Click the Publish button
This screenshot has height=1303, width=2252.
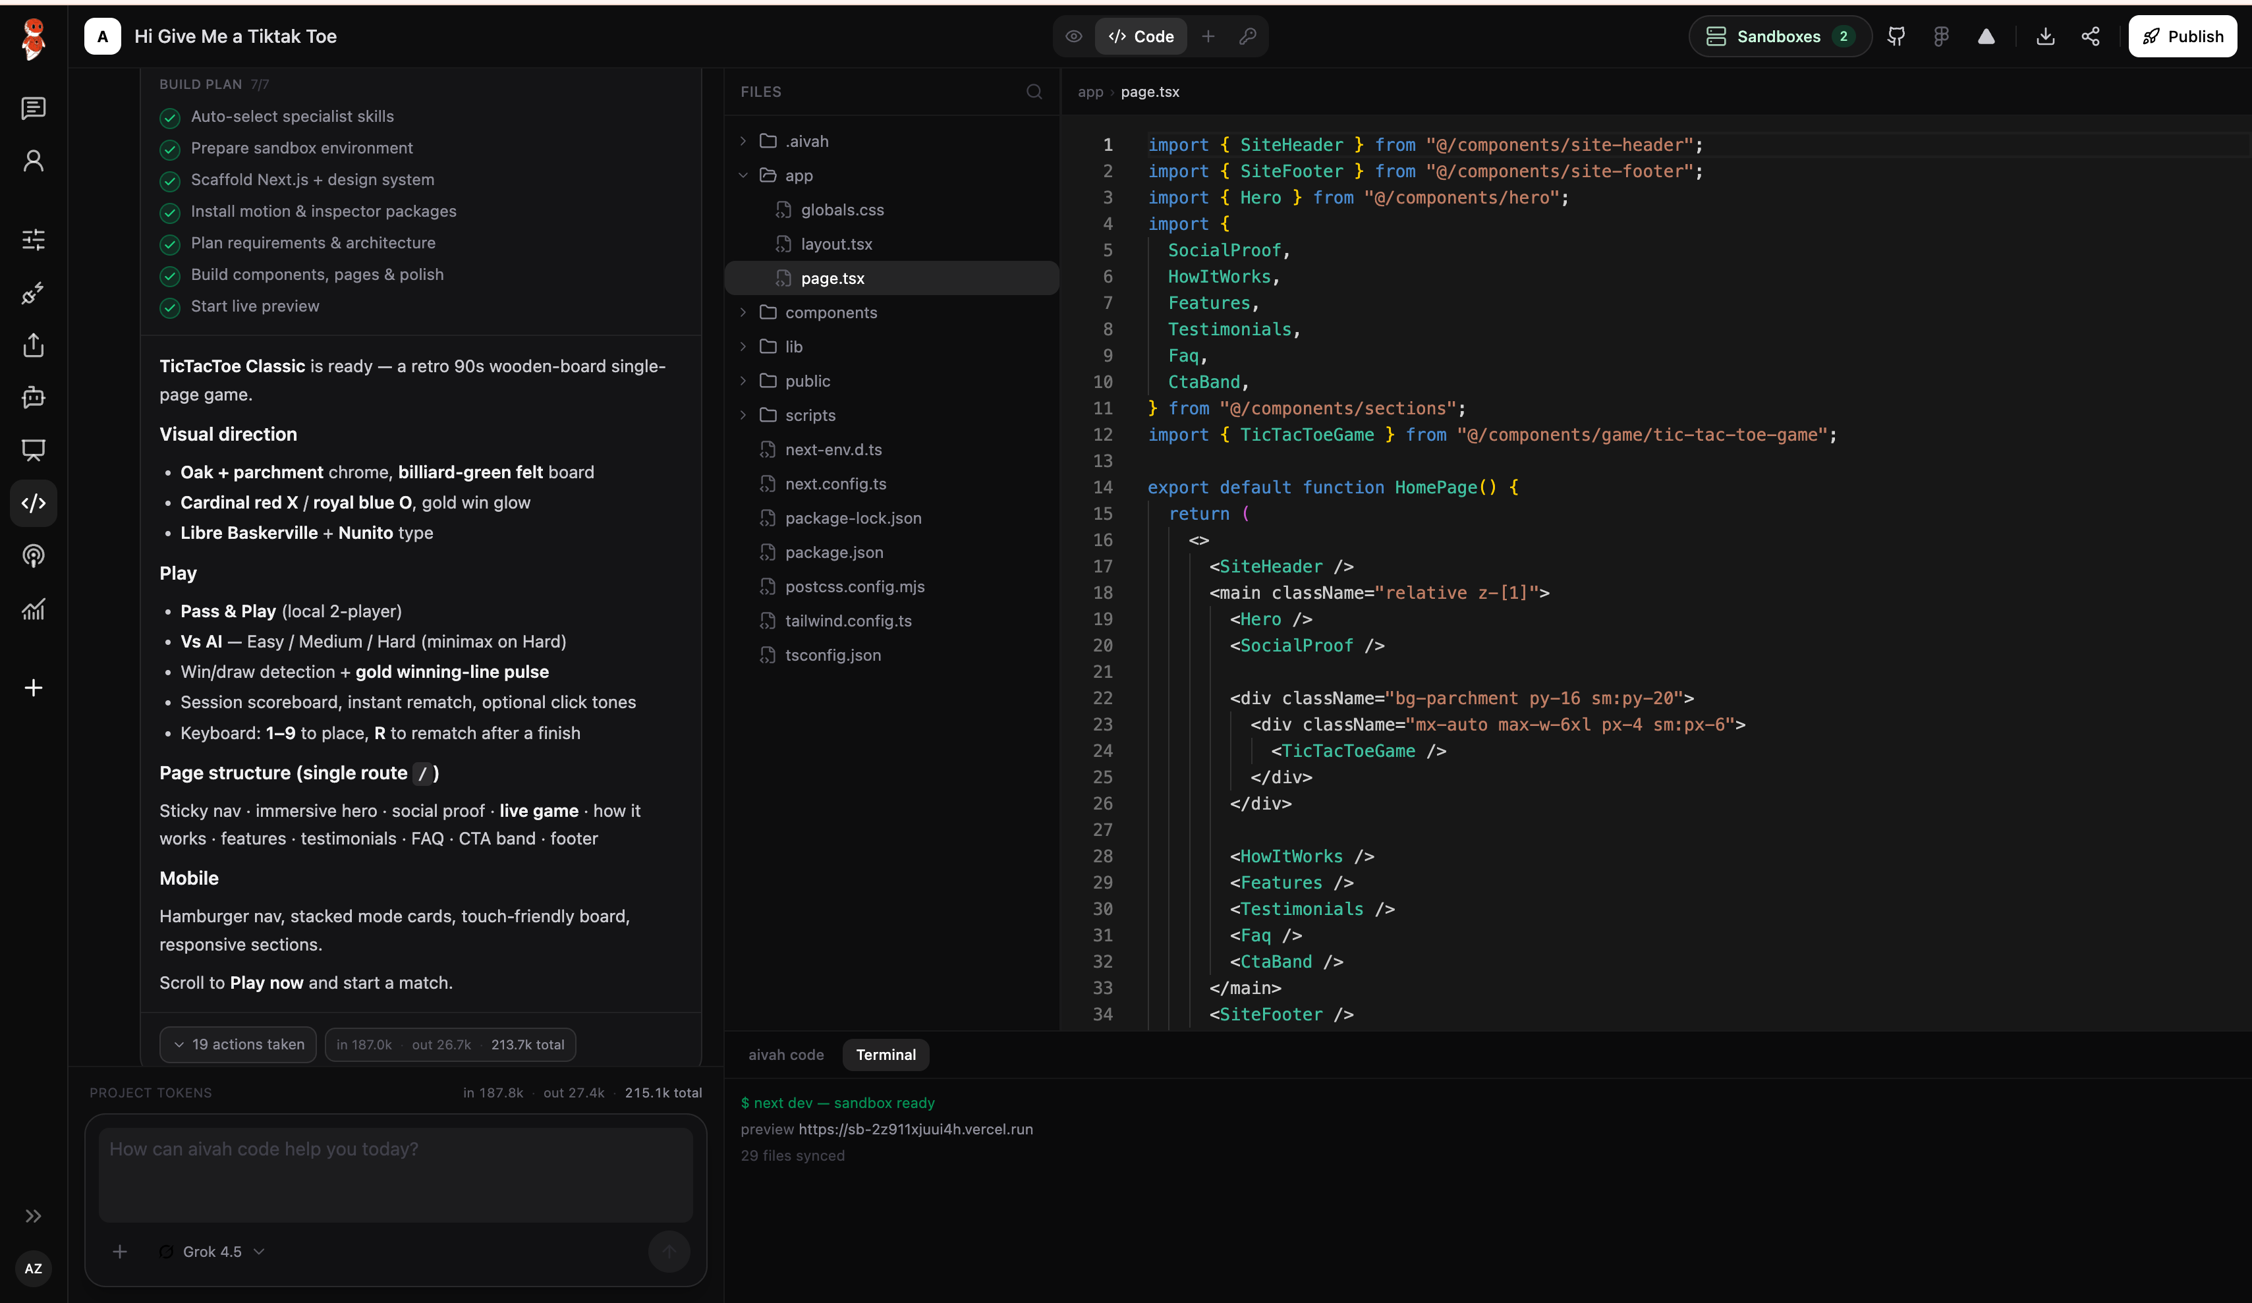click(x=2182, y=37)
